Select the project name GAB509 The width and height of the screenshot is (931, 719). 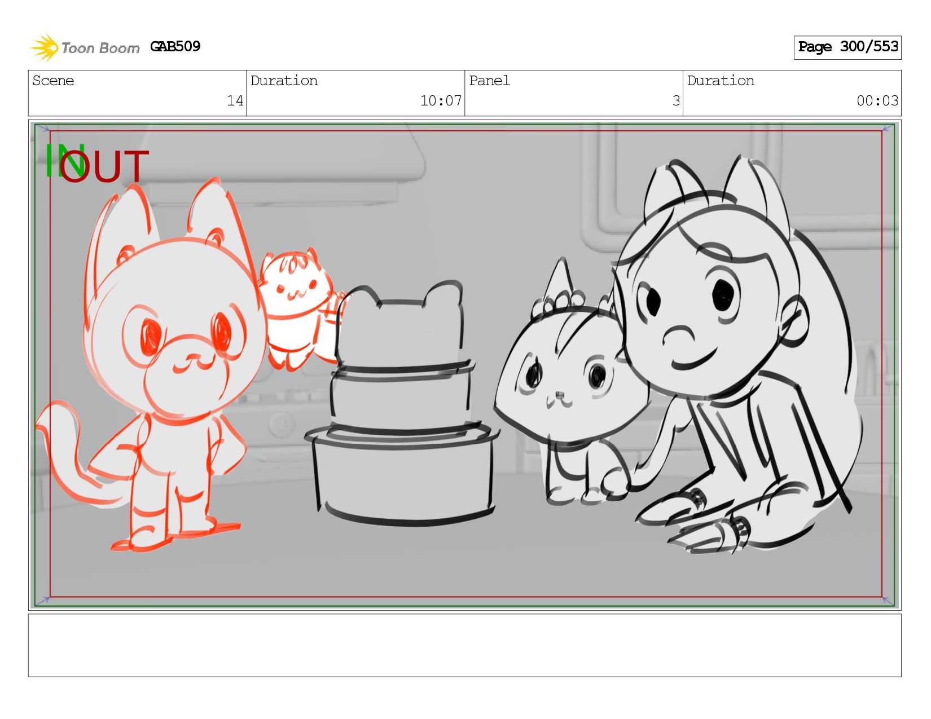click(175, 46)
